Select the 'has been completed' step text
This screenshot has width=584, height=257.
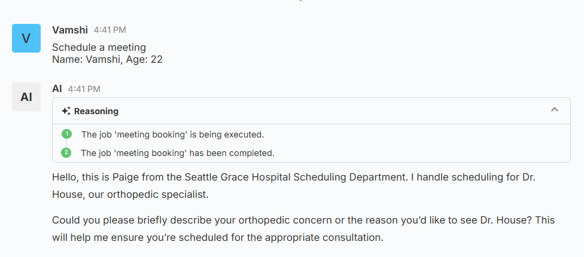click(178, 153)
